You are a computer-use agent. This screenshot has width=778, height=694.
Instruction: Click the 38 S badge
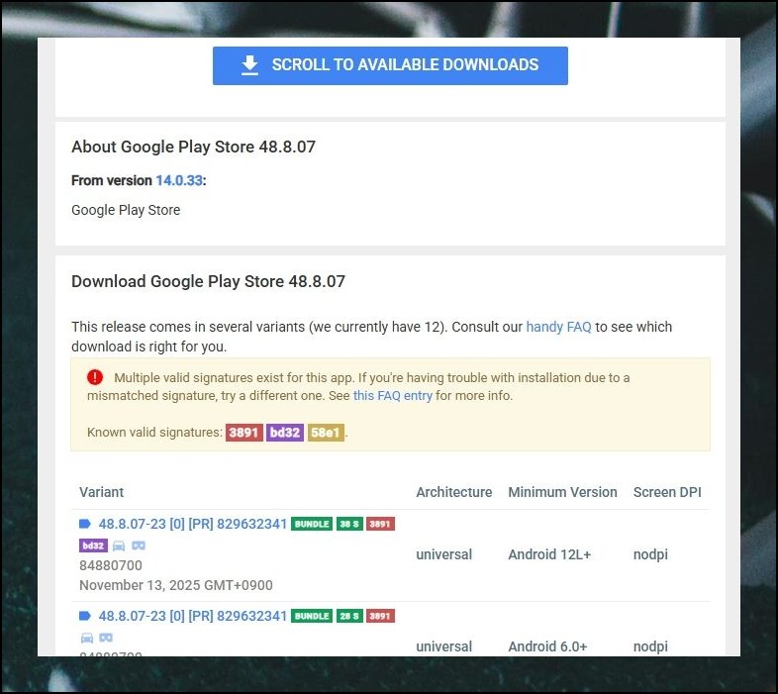click(x=349, y=524)
